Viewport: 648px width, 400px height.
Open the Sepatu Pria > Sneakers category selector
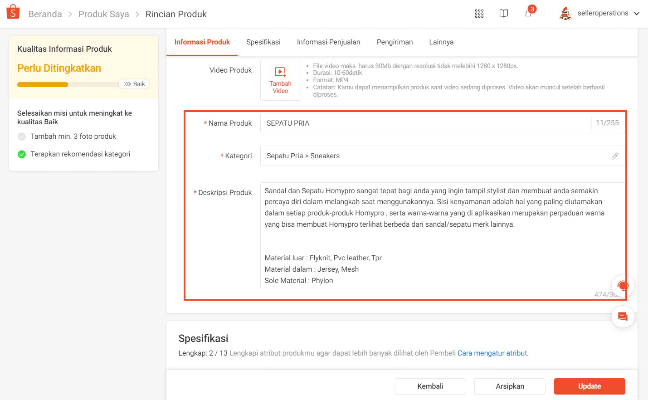click(x=408, y=156)
